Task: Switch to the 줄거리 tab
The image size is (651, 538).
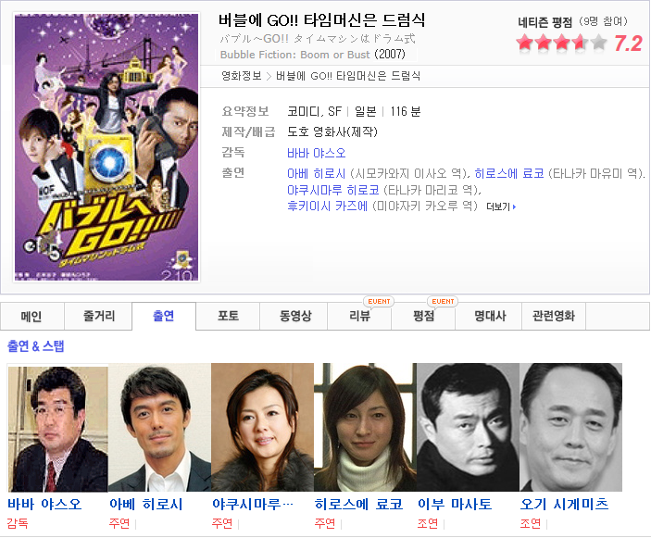Action: coord(98,317)
